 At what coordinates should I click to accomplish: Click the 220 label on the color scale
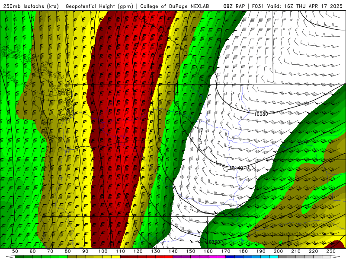[x=313, y=251]
